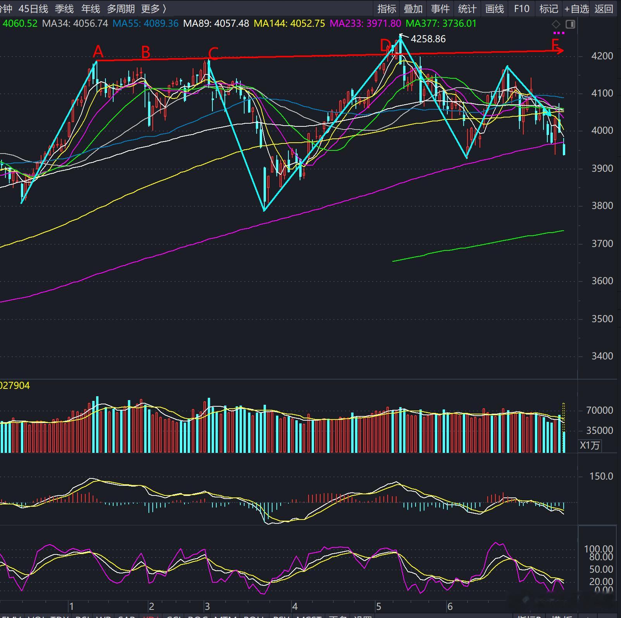Open the 标记 mark tool
Image resolution: width=621 pixels, height=618 pixels.
(x=549, y=9)
